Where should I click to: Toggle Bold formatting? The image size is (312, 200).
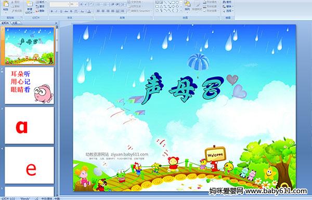(x=51, y=11)
